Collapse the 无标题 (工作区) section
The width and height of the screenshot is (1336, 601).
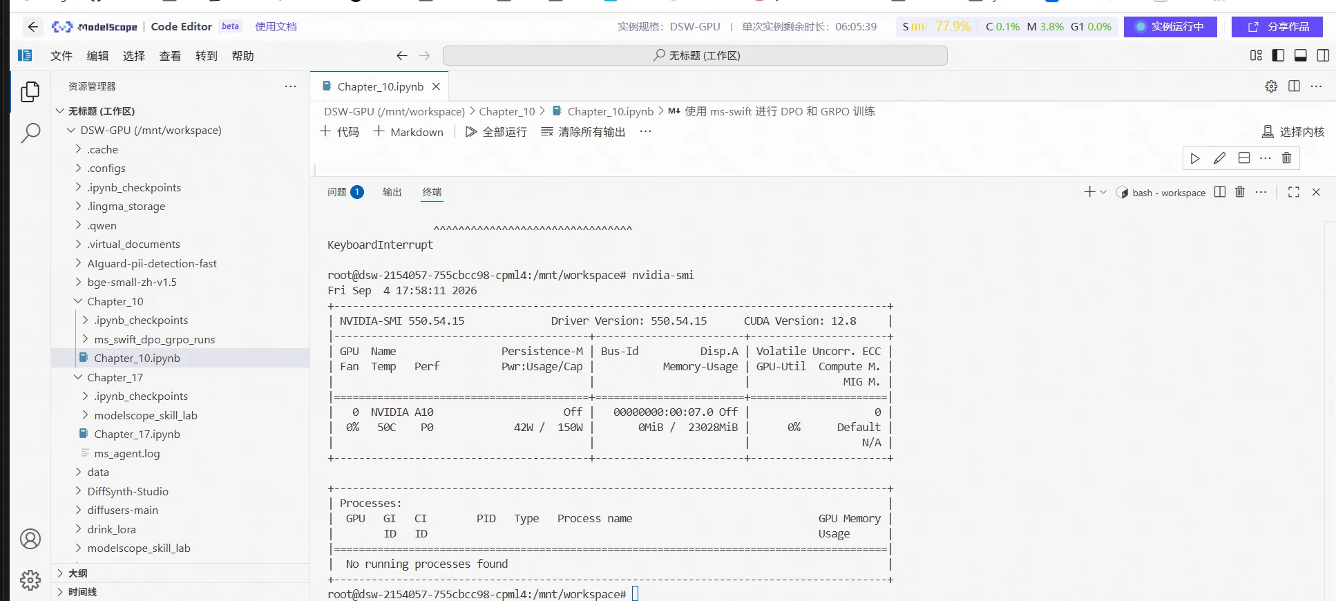(60, 111)
